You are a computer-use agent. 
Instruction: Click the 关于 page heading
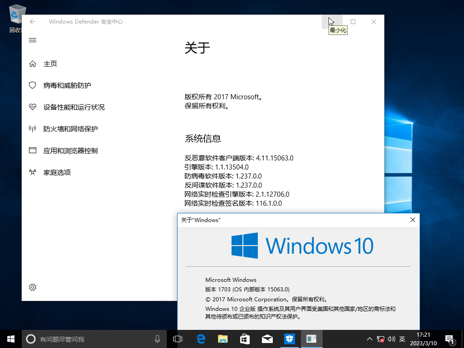tap(197, 48)
